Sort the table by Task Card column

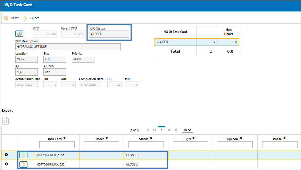[x=65, y=138]
